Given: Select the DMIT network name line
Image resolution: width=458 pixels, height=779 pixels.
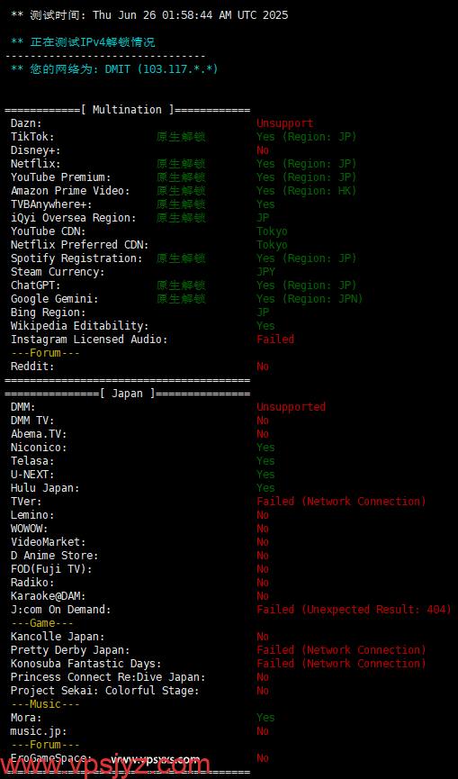Looking at the screenshot, I should (x=114, y=69).
